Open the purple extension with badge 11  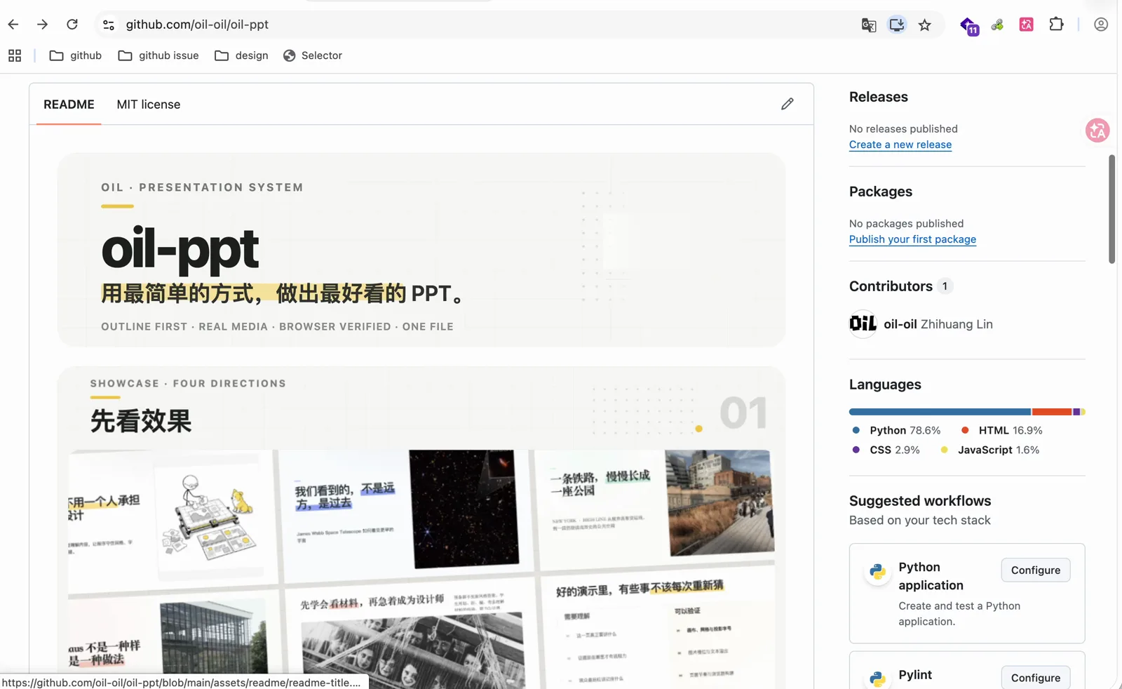coord(969,26)
